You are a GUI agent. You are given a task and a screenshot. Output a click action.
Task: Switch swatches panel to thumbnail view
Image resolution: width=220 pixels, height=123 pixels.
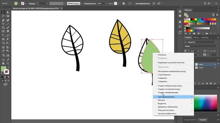click(x=217, y=15)
